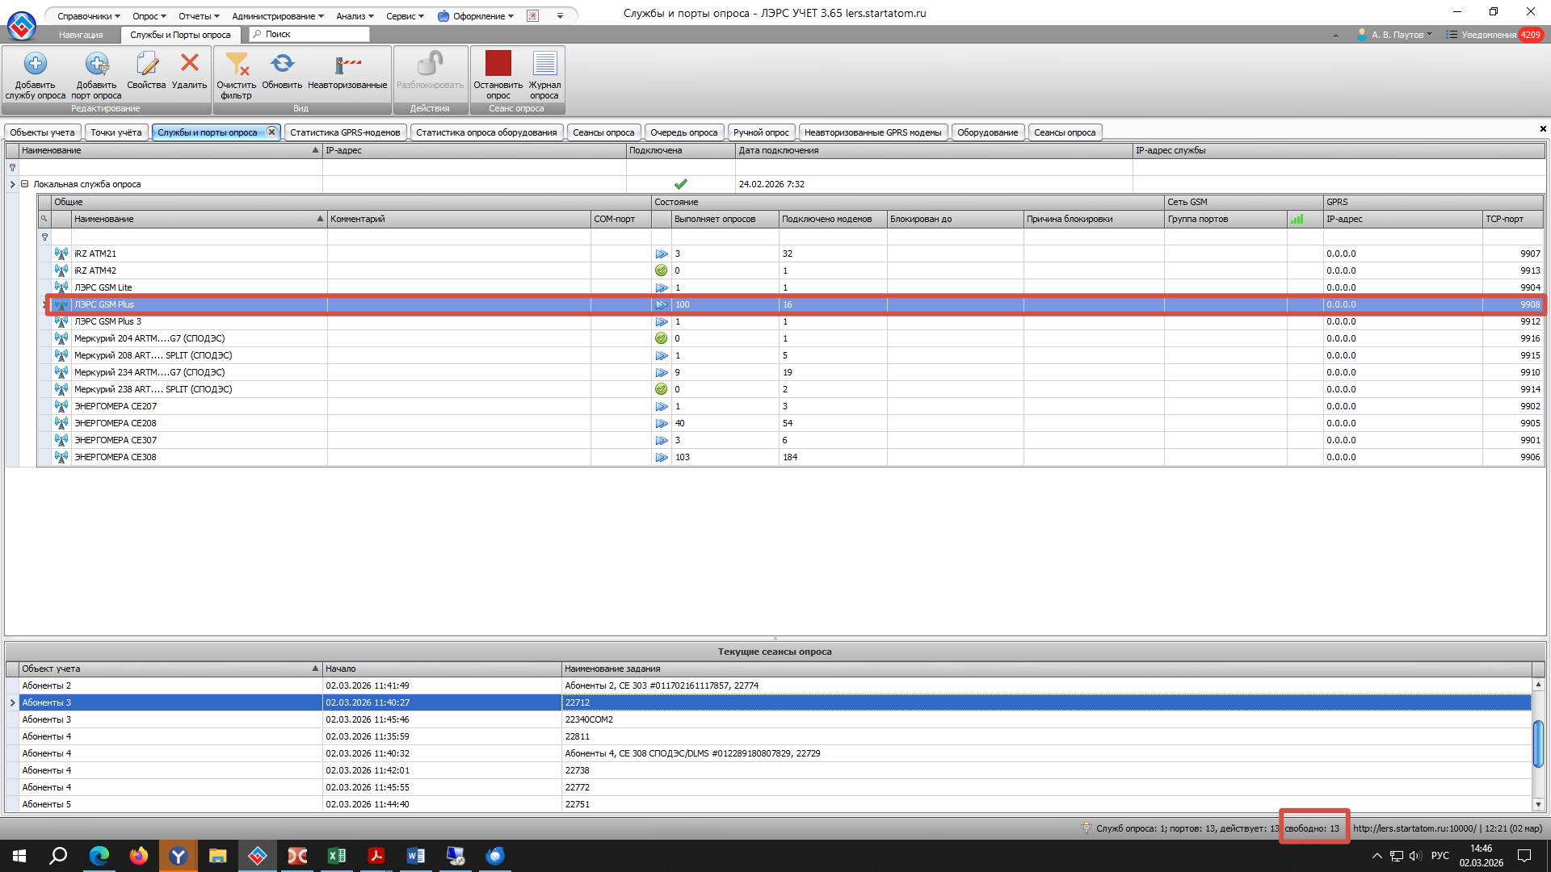1551x872 pixels.
Task: Click the Обновить refresh icon
Action: [x=282, y=64]
